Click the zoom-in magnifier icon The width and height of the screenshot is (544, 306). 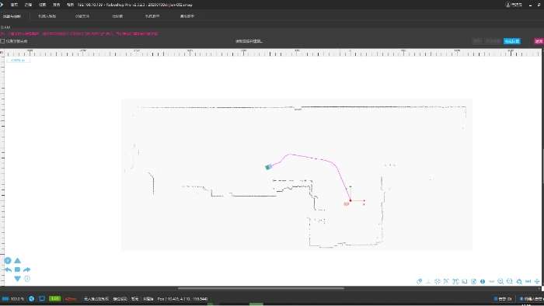click(500, 281)
